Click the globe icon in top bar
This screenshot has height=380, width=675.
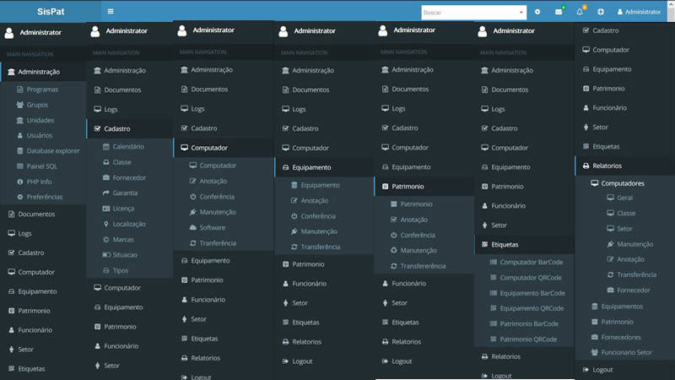point(601,12)
